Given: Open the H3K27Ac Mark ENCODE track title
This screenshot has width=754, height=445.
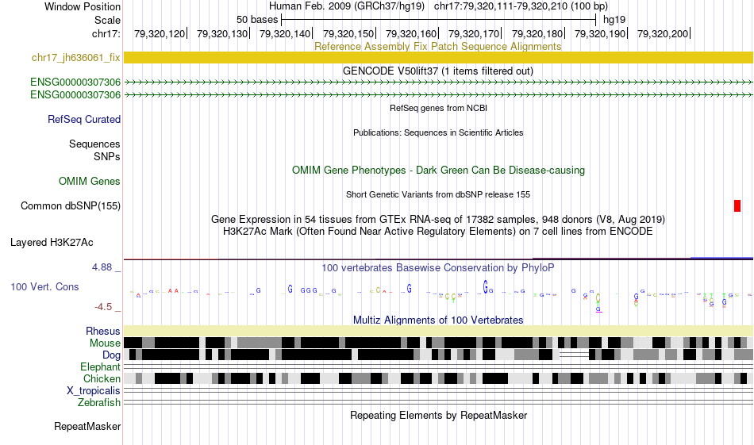Looking at the screenshot, I should click(x=438, y=231).
